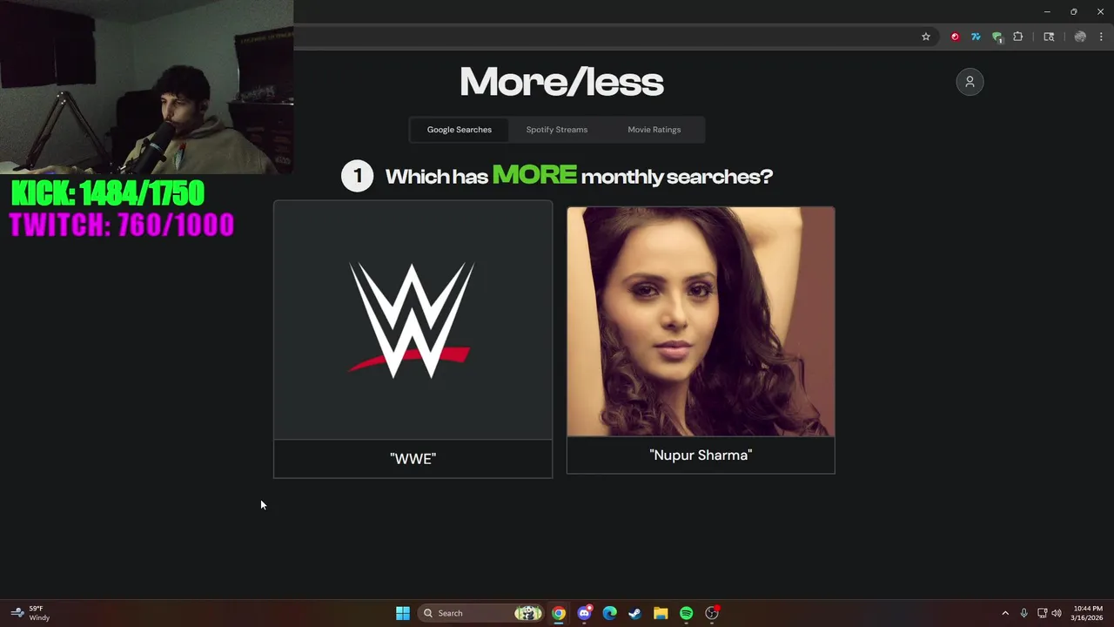Open Google Chrome from the taskbar
The image size is (1114, 627).
pyautogui.click(x=559, y=613)
